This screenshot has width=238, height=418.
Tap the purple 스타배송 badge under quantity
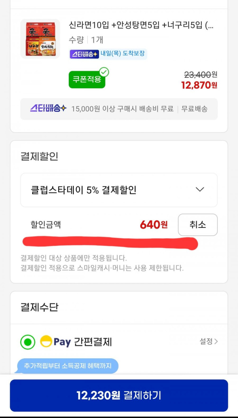pyautogui.click(x=84, y=54)
